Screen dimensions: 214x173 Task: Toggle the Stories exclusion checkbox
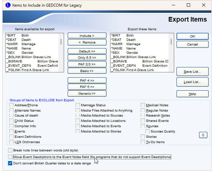click(143, 137)
